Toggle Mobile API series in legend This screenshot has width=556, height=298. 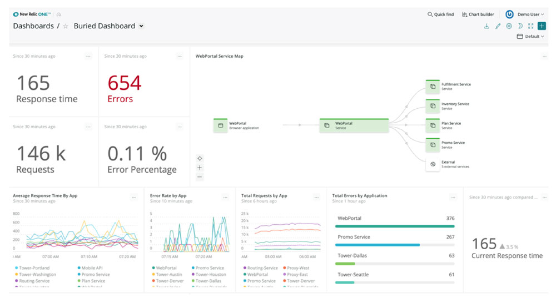(x=90, y=268)
